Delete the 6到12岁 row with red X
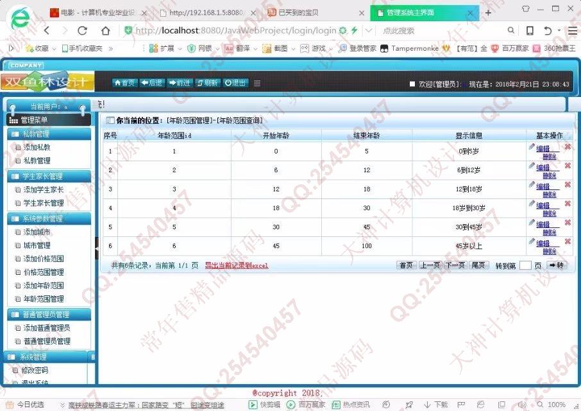This screenshot has width=581, height=411. 568,166
